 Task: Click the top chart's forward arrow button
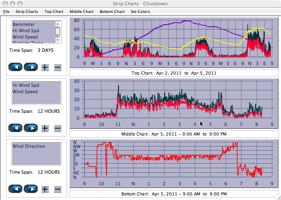31,67
